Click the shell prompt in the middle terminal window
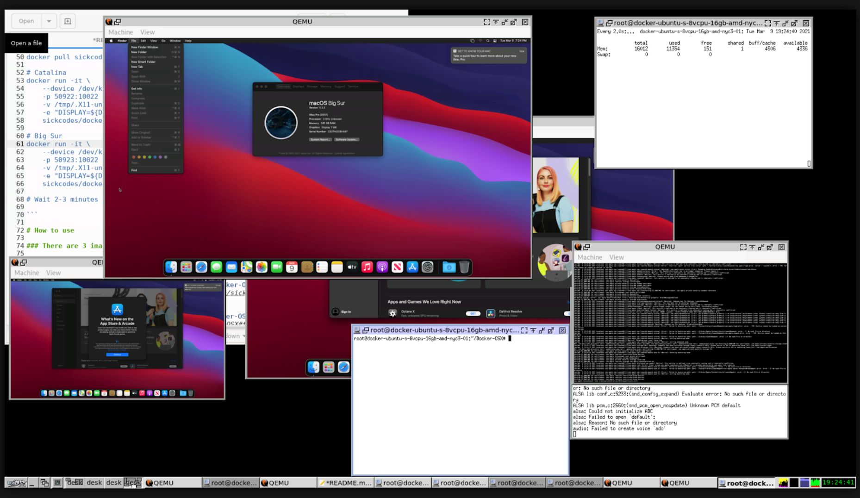This screenshot has height=498, width=860. click(x=432, y=338)
